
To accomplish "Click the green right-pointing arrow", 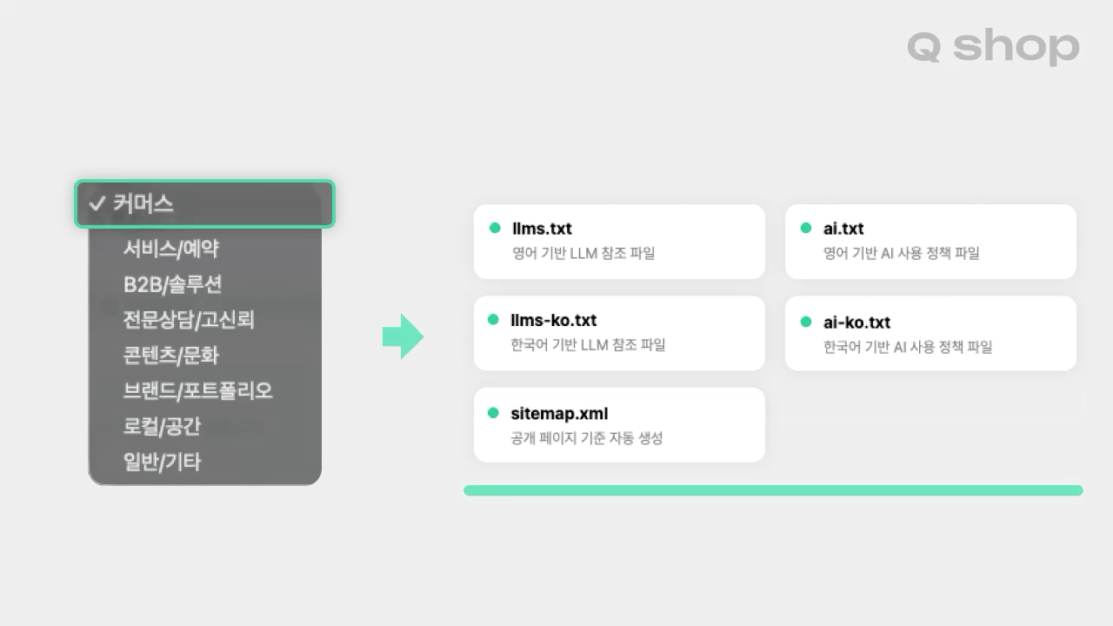I will tap(403, 336).
